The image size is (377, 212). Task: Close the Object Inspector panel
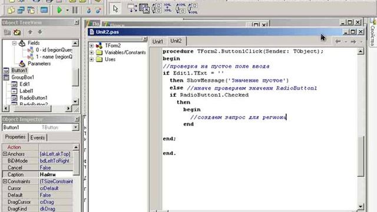pos(77,119)
